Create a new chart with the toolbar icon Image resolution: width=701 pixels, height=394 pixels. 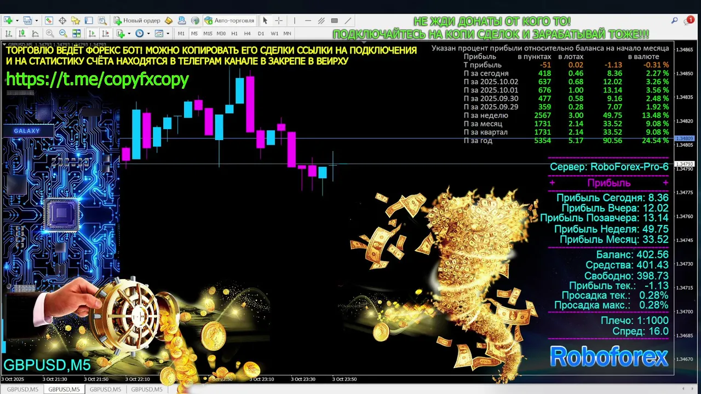coord(8,20)
